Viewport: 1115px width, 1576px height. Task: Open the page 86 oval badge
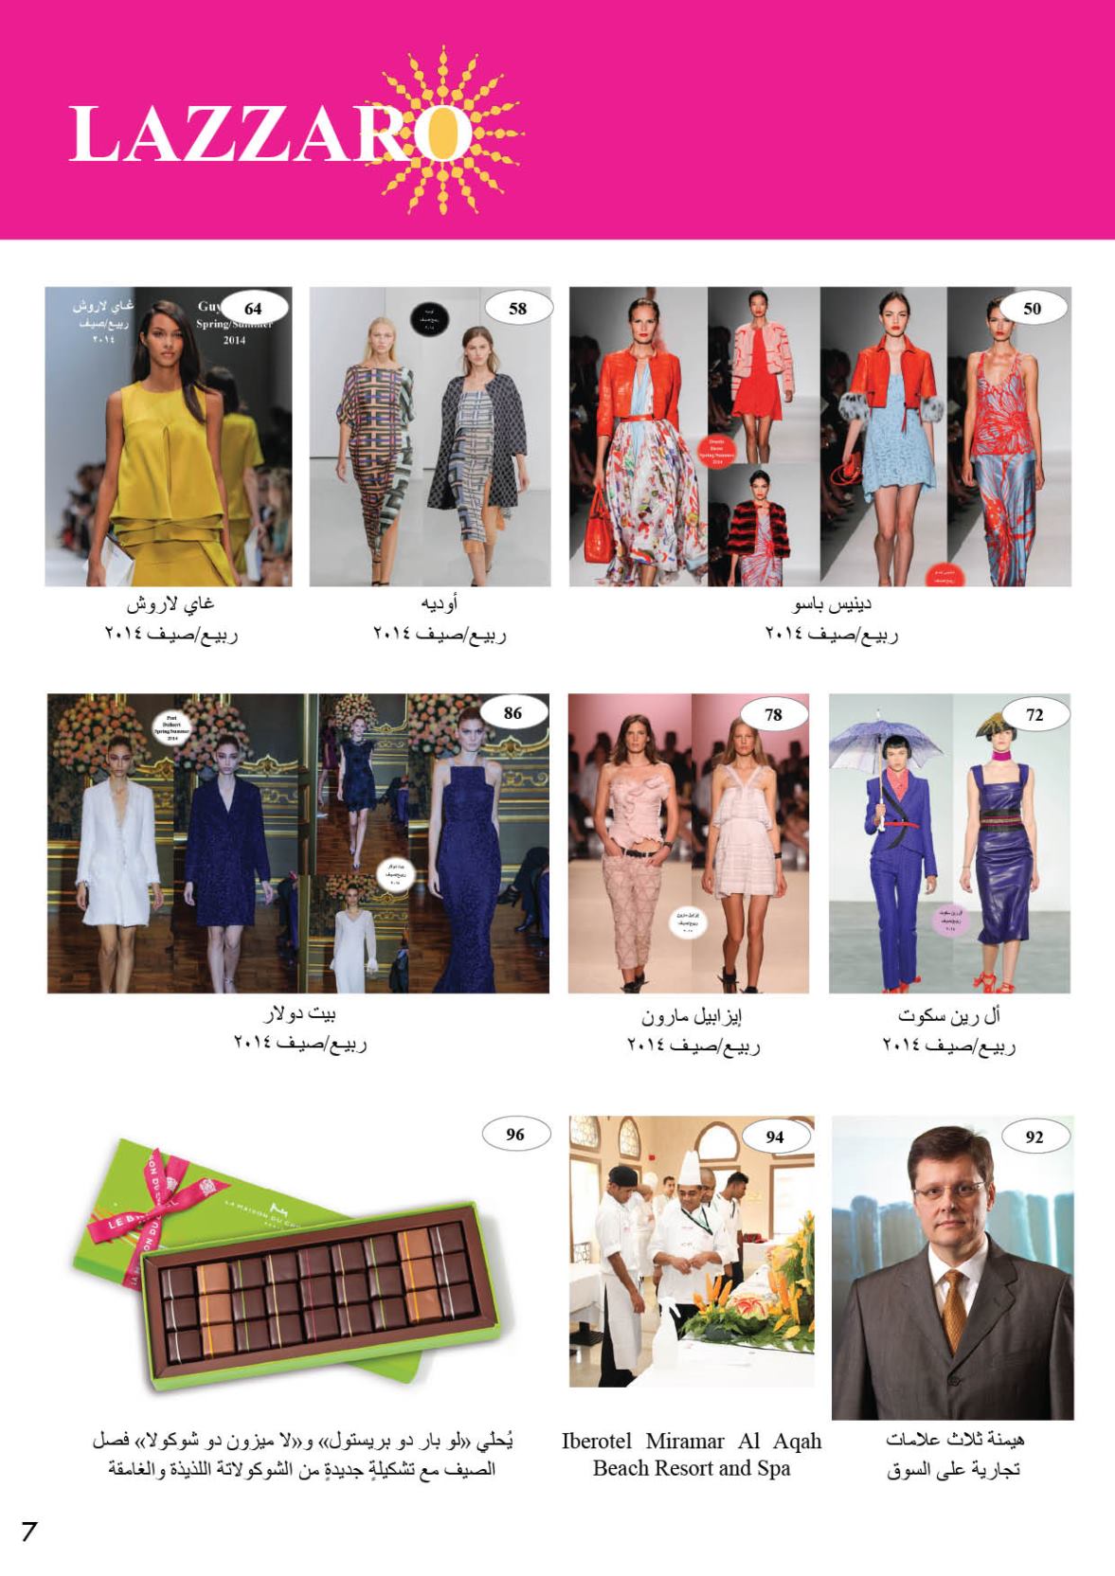(513, 713)
